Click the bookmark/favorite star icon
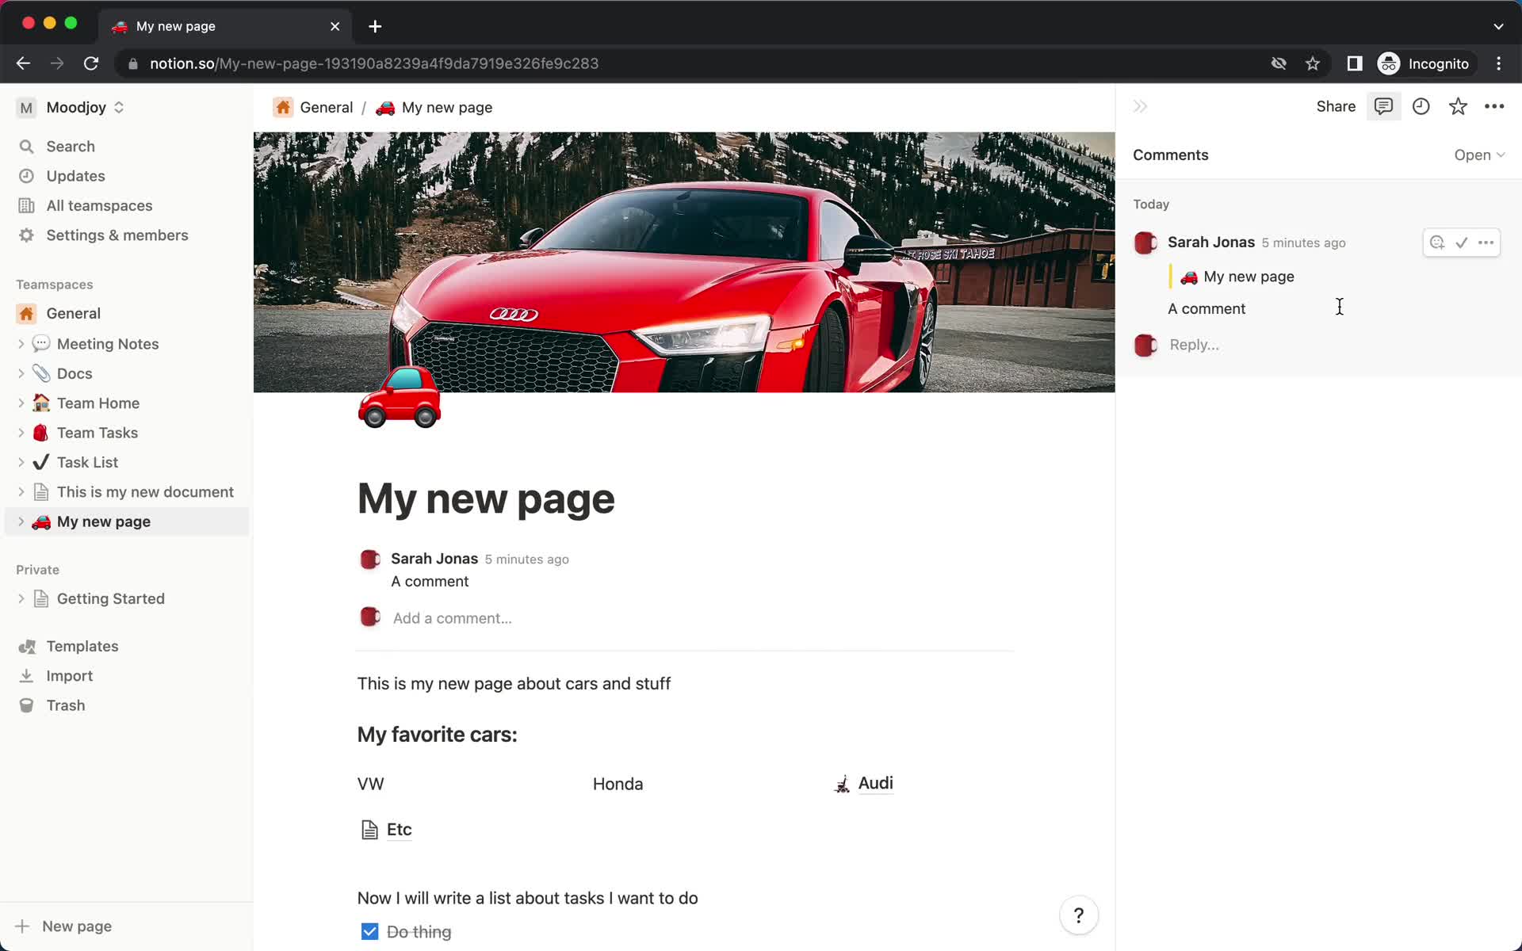The width and height of the screenshot is (1522, 951). pos(1459,106)
